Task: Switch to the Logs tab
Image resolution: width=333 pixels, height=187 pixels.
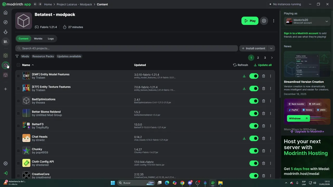Action: point(51,39)
